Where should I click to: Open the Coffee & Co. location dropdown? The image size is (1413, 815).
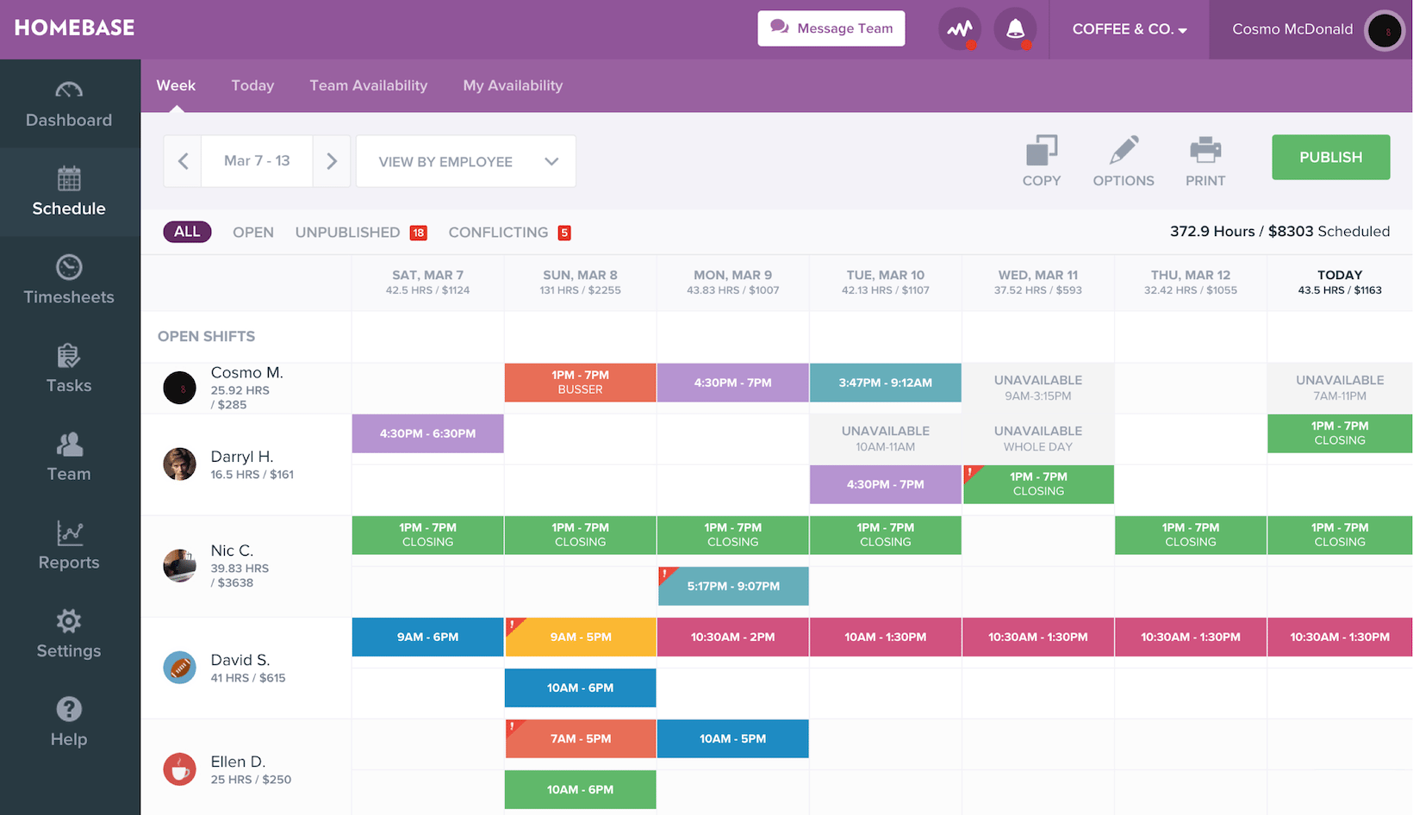(x=1129, y=29)
